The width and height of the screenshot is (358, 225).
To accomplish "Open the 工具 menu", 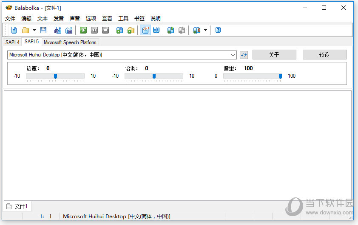I will [x=123, y=18].
